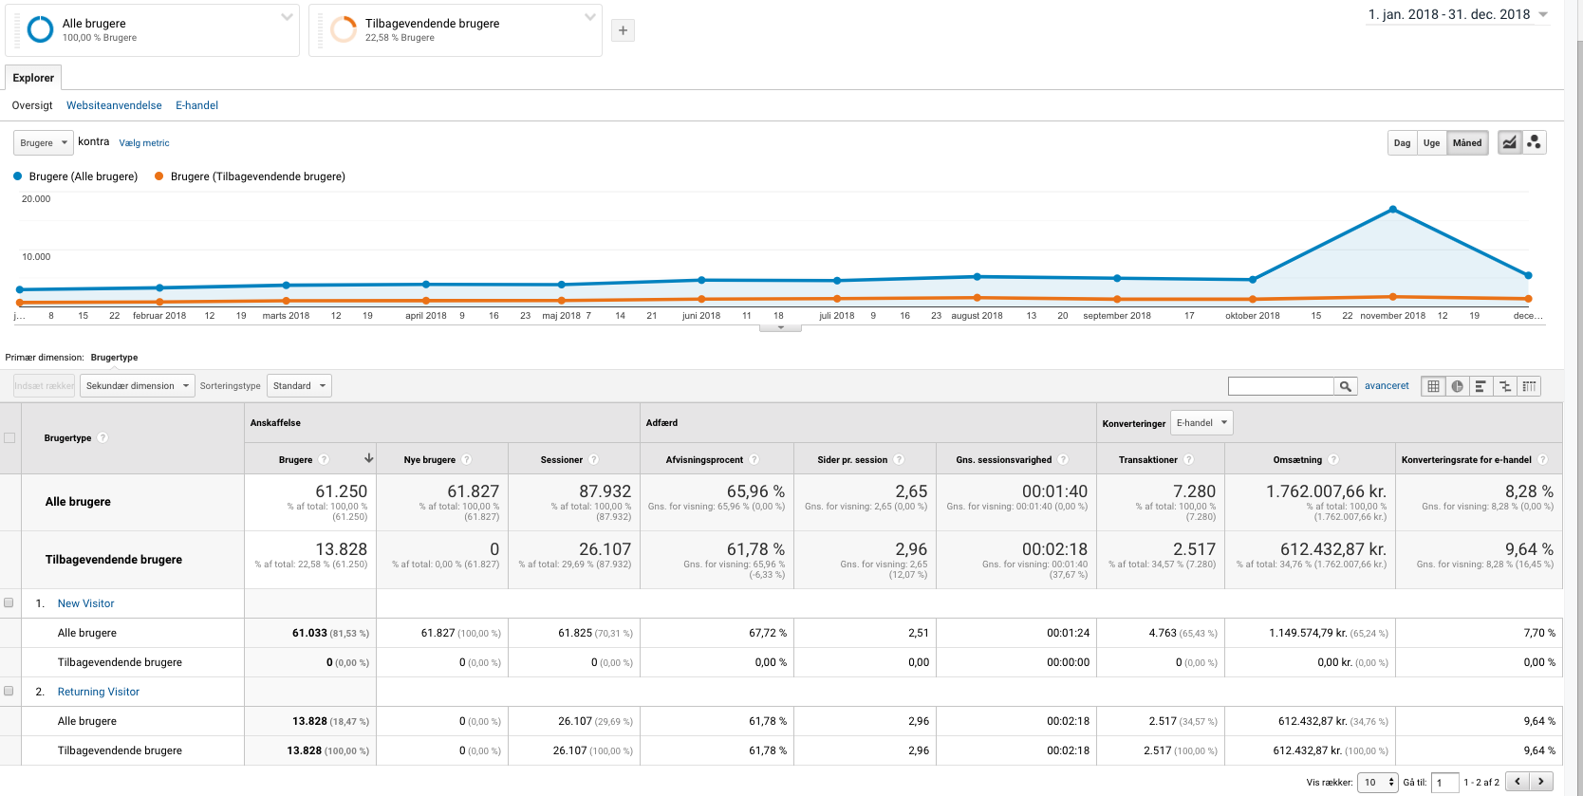Select the data table grid view icon
Image resolution: width=1583 pixels, height=796 pixels.
click(1433, 386)
